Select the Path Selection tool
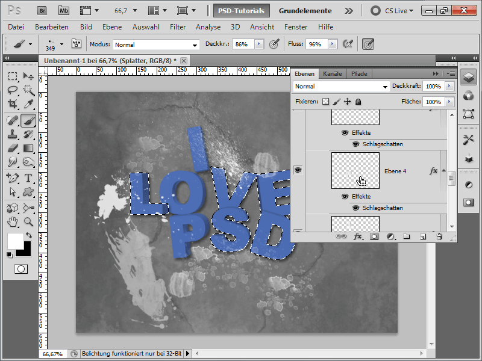 click(x=13, y=192)
